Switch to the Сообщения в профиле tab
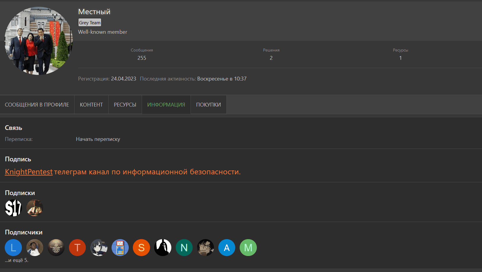 coord(37,104)
